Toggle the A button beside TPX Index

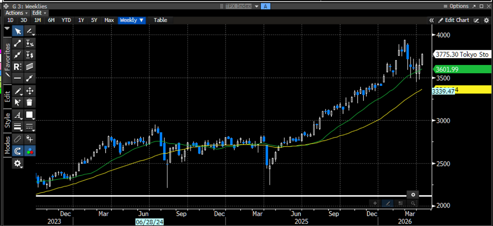[266, 6]
